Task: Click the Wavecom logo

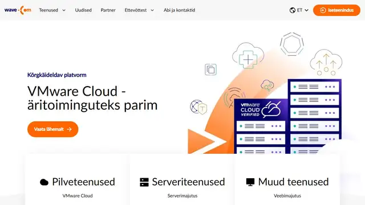Action: 18,10
